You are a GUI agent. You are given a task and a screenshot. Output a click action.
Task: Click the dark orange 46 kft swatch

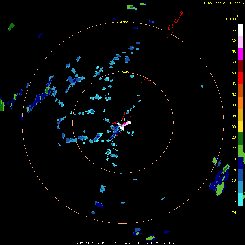240,91
